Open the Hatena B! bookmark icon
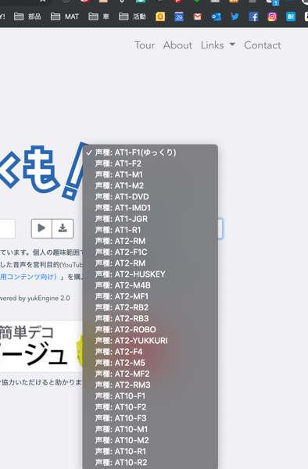308x469 pixels. [x=291, y=16]
